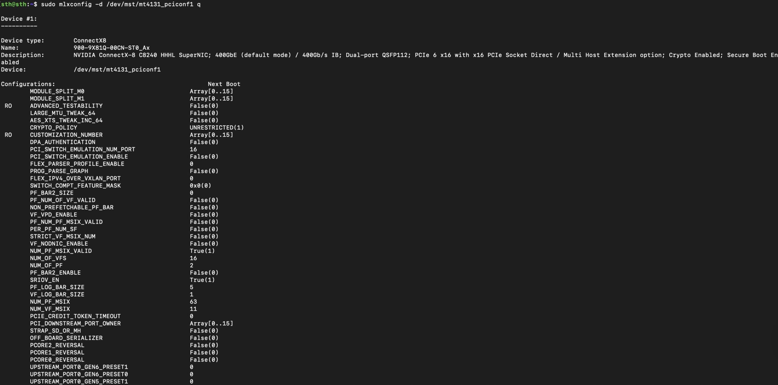Click the SRIOV_EN parameter name
Viewport: 778px width, 385px height.
[x=44, y=280]
